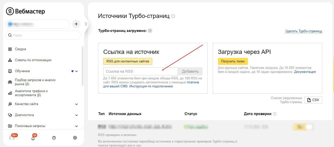Open Сводка in the sidebar
The height and width of the screenshot is (147, 334).
coord(20,49)
